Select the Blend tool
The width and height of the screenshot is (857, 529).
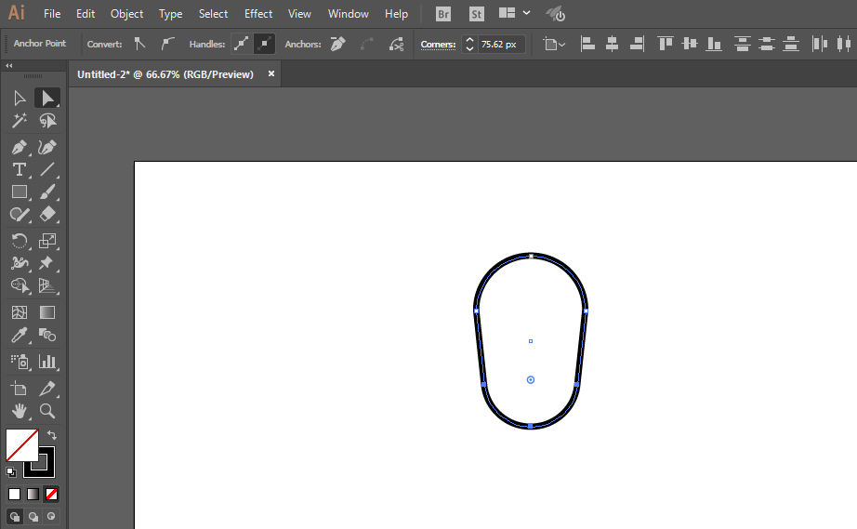tap(47, 335)
